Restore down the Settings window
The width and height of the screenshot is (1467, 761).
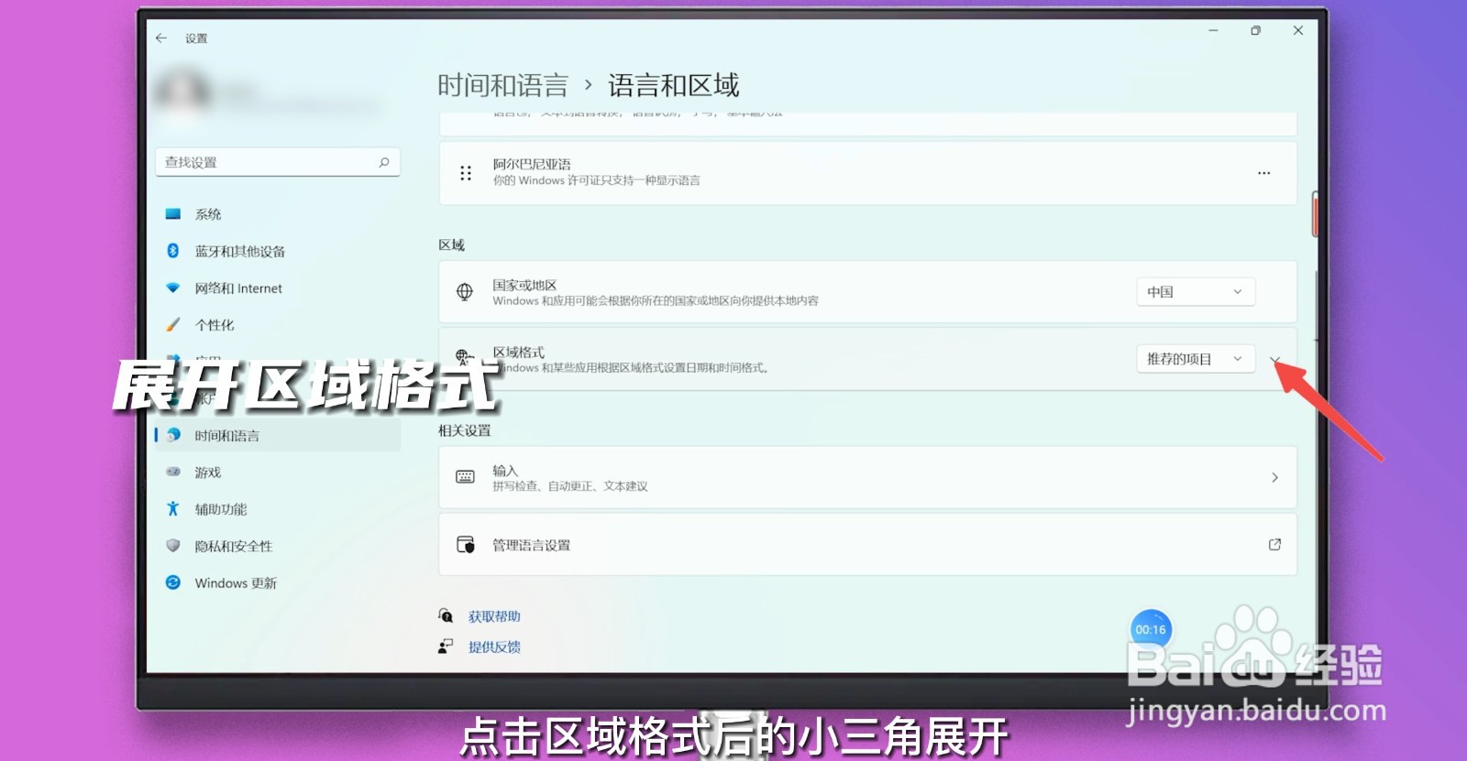(x=1255, y=31)
